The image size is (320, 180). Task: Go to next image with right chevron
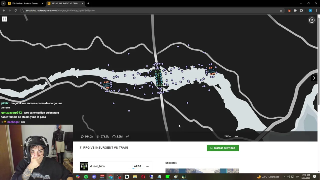(x=314, y=78)
